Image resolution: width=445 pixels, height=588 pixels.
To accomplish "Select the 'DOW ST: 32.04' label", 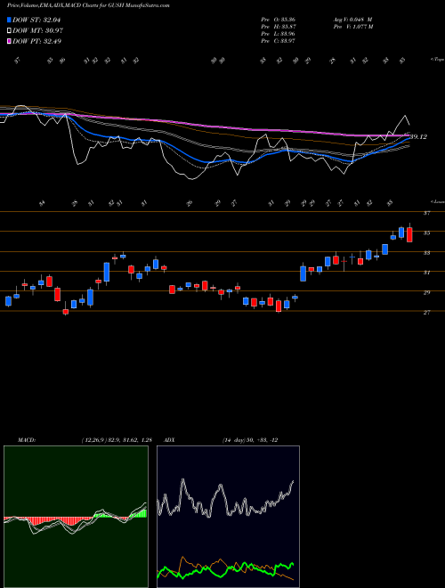I will coord(36,20).
